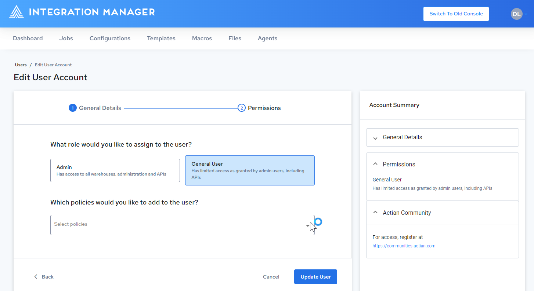Open the Configurations tab
The height and width of the screenshot is (291, 534).
click(x=110, y=38)
